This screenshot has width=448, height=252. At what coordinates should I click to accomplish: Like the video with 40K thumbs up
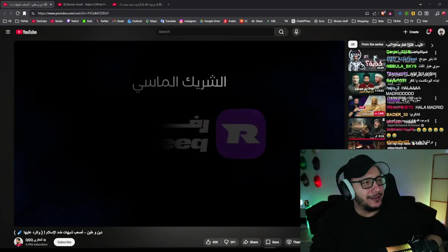click(212, 242)
